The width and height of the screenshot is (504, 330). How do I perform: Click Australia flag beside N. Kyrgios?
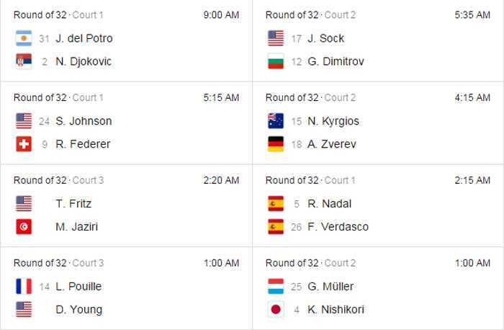pos(276,121)
